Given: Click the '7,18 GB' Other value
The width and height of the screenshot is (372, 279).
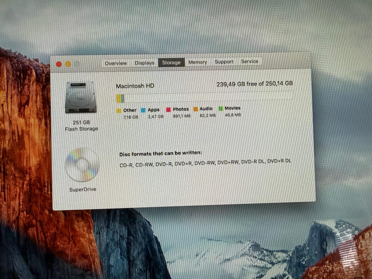Looking at the screenshot, I should click(x=131, y=117).
